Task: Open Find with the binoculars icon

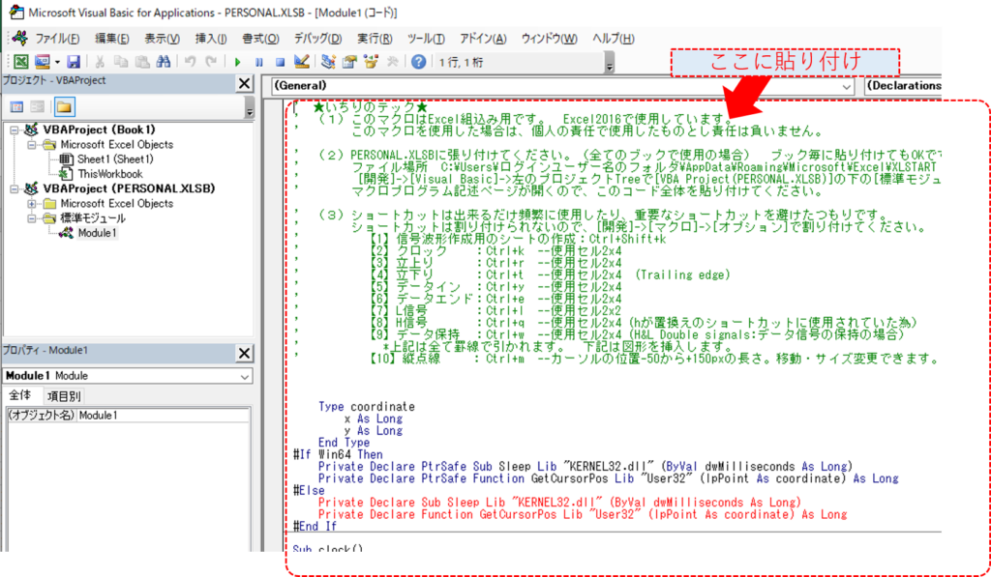Action: [x=163, y=61]
